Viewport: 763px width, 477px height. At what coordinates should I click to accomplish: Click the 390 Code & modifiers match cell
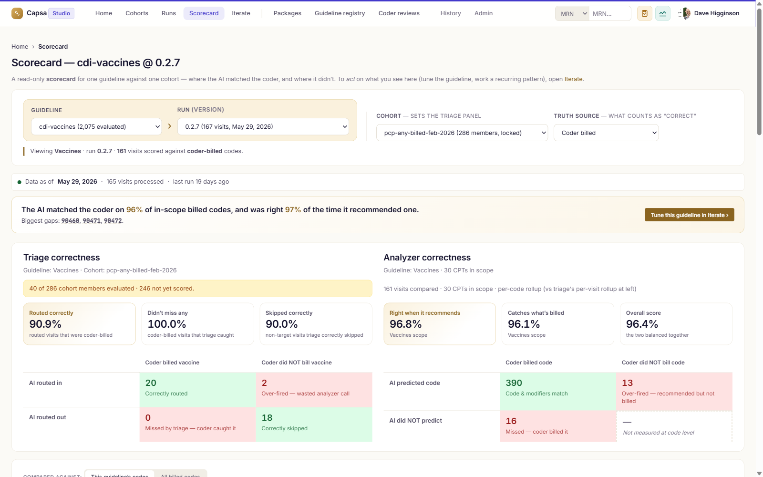558,392
